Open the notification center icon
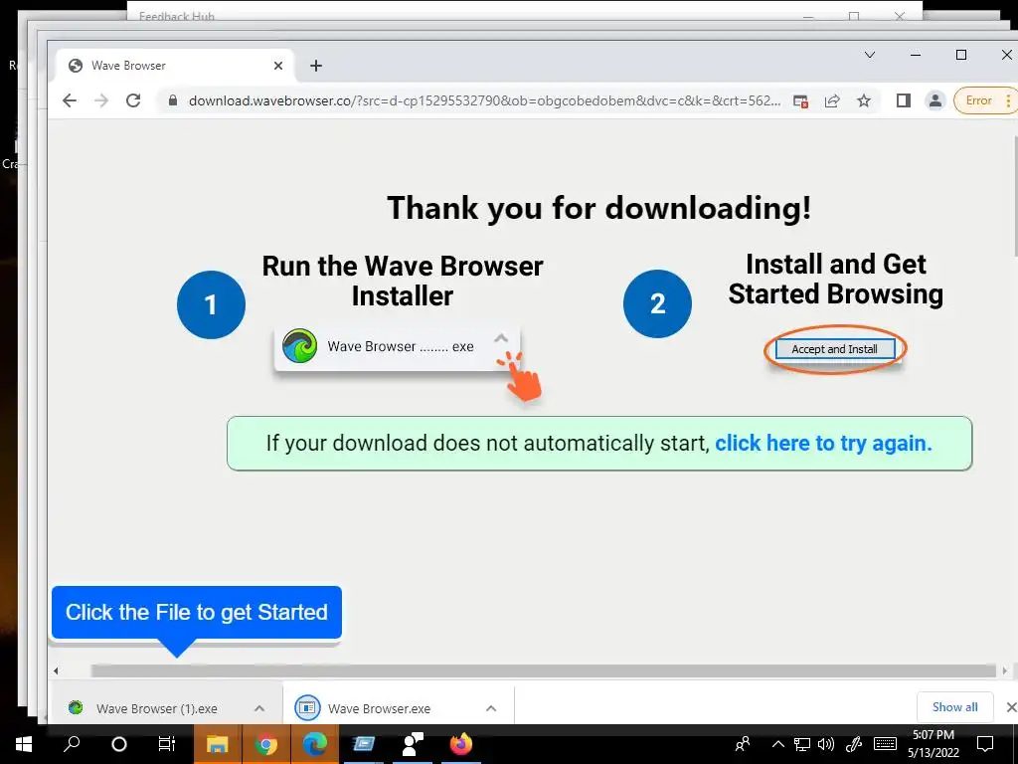Screen dimensions: 1018x764 (x=985, y=744)
